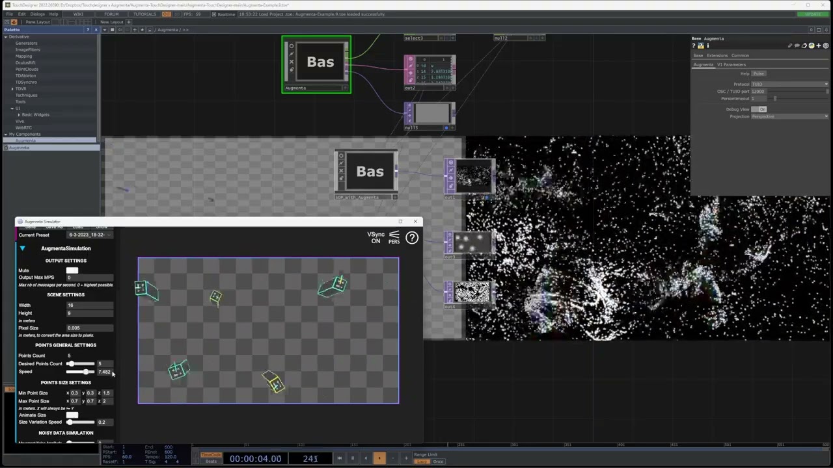
Task: Open the Edit menu
Action: 22,14
